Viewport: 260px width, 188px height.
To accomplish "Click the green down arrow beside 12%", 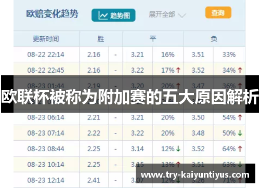I will (x=178, y=149).
